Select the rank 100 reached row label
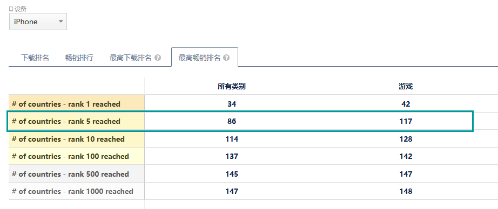Viewport: 498px width, 209px height. point(70,156)
